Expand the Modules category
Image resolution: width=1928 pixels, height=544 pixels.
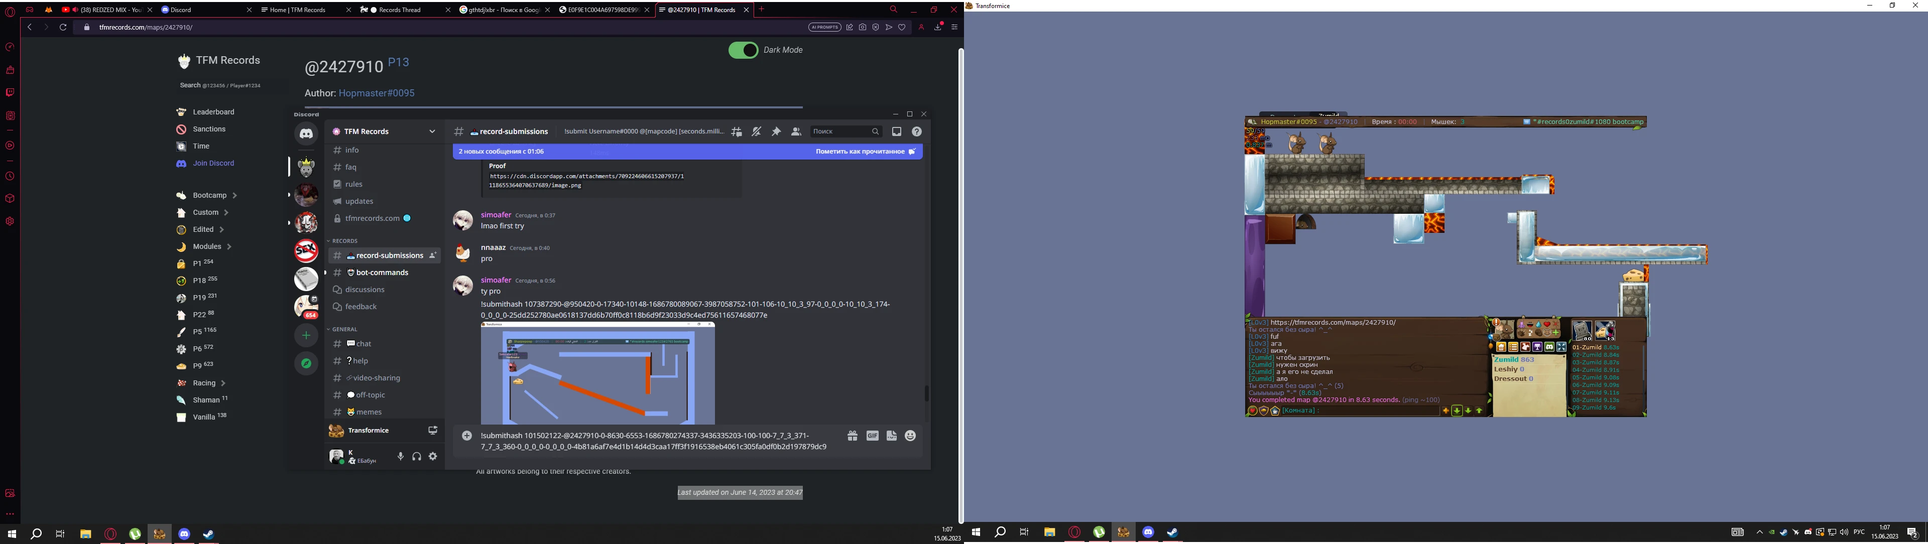[x=229, y=246]
